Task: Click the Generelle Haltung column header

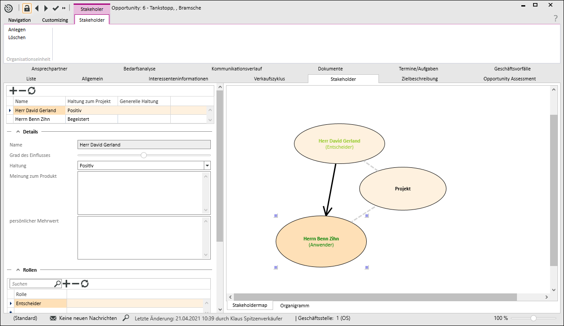Action: pyautogui.click(x=144, y=101)
